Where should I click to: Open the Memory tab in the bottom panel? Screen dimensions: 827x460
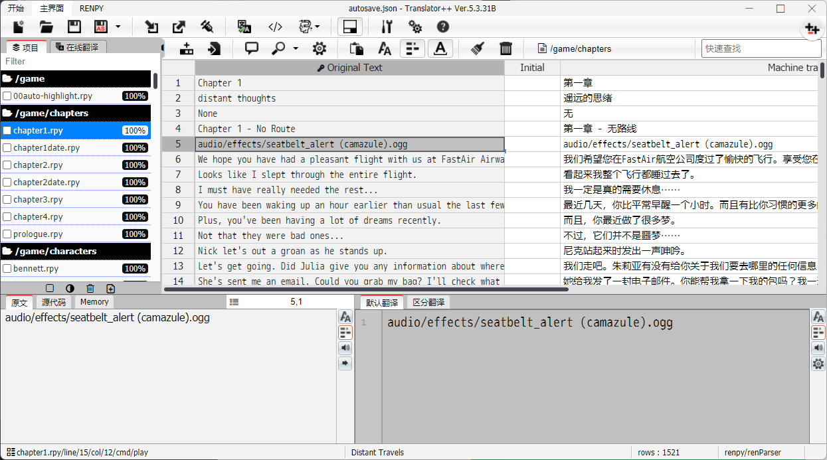click(94, 302)
